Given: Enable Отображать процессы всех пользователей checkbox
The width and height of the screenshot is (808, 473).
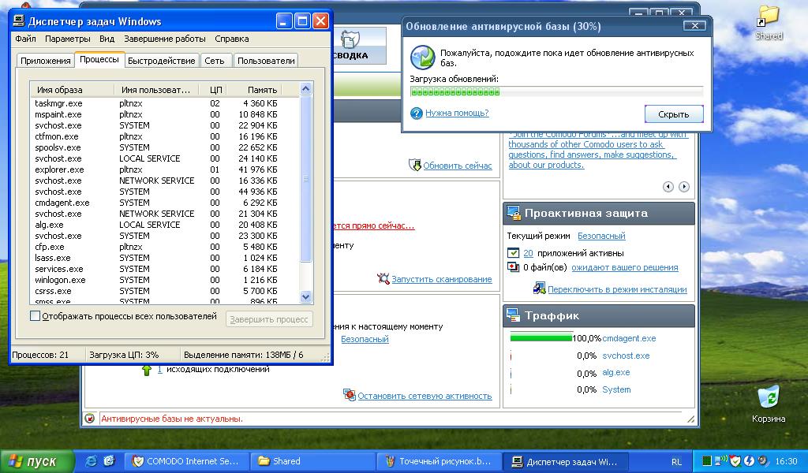Looking at the screenshot, I should [x=35, y=316].
